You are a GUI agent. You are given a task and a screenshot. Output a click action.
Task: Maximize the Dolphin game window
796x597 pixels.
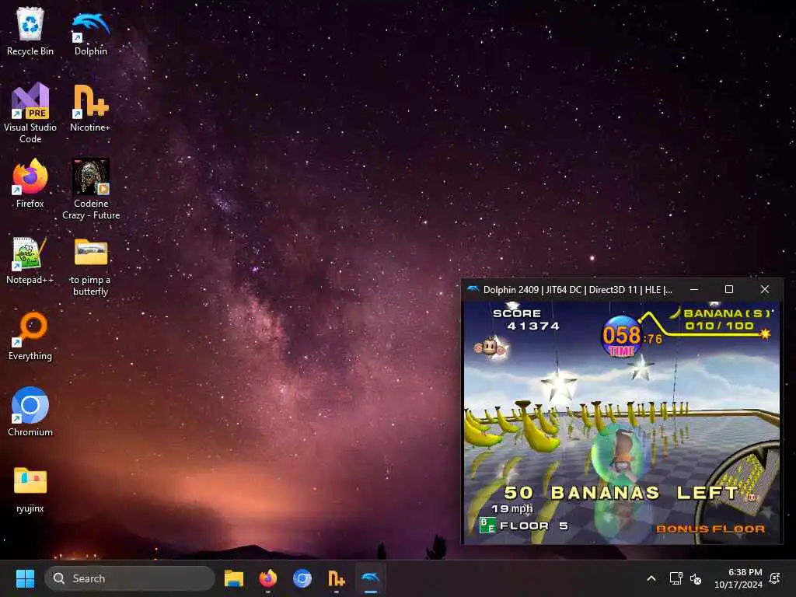coord(729,289)
